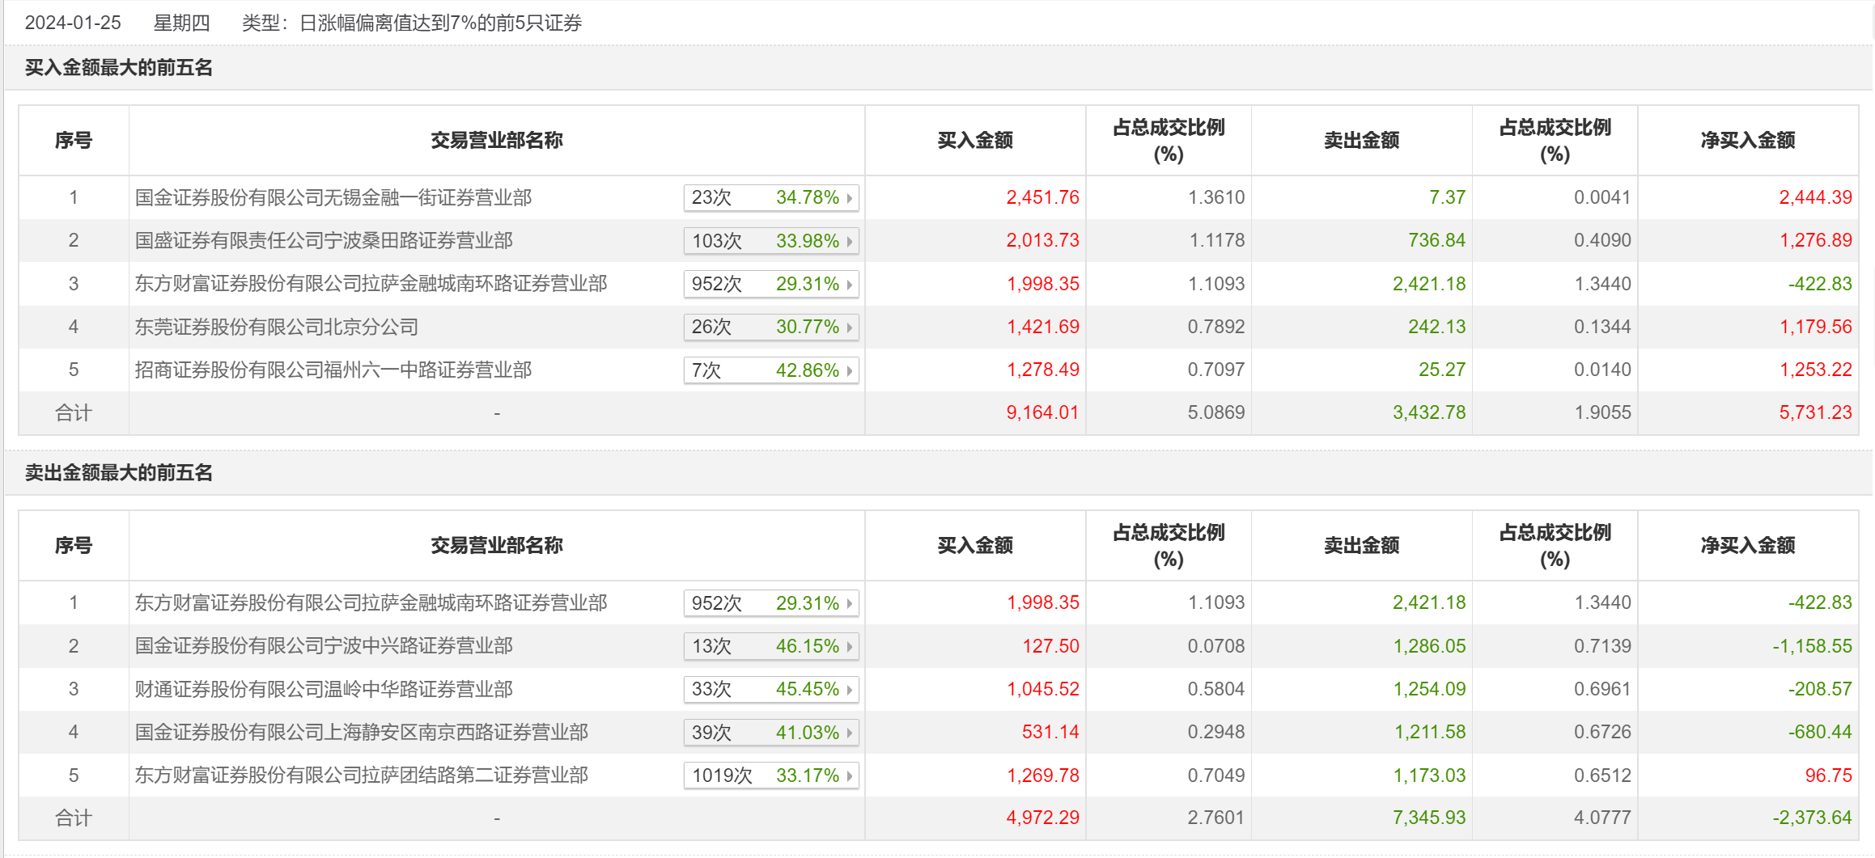Click ratio value 5.0869
The width and height of the screenshot is (1875, 858).
pos(1216,413)
